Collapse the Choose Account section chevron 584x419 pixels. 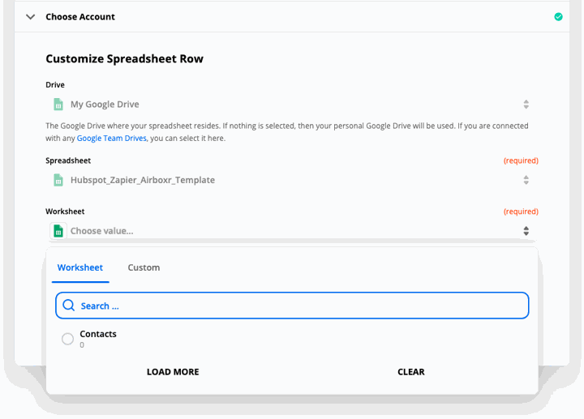(31, 17)
